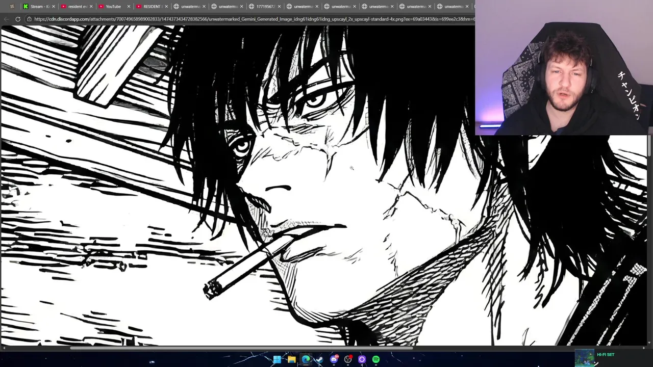View site information icon beside the URL

[30, 19]
